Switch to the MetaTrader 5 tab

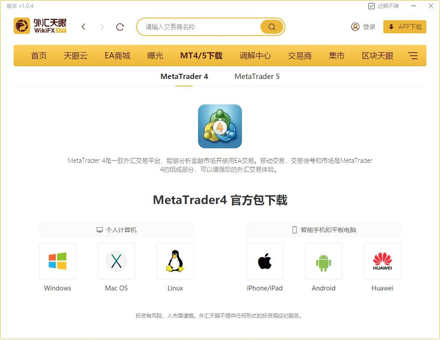(257, 76)
